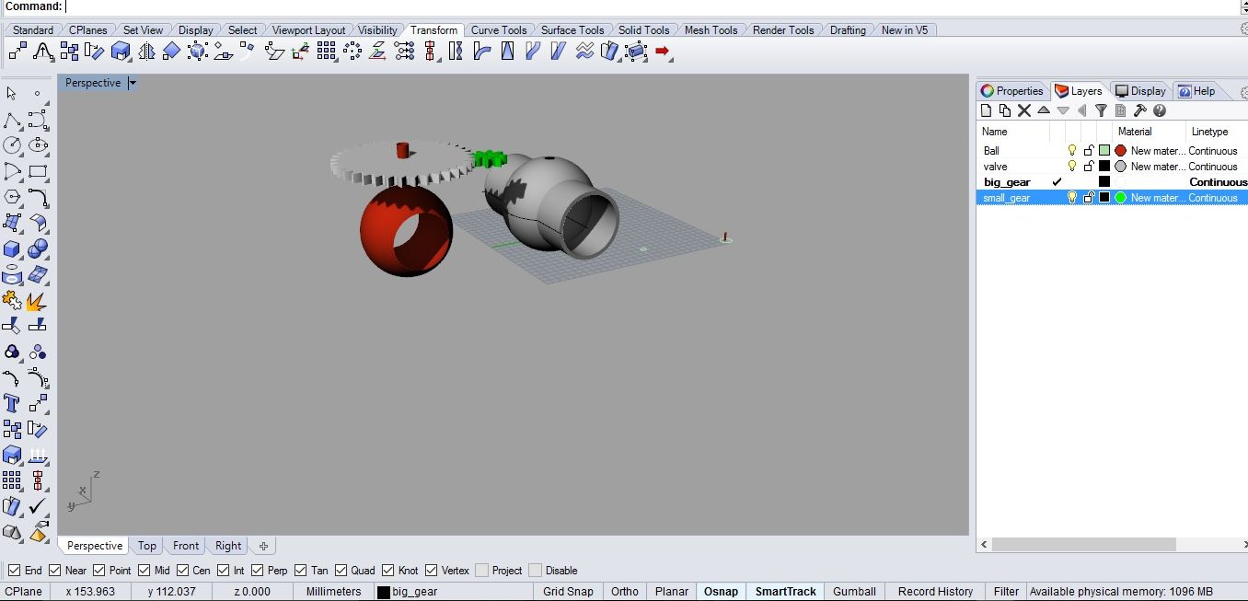Create a new layer in Layers panel
The width and height of the screenshot is (1248, 601).
[x=987, y=110]
